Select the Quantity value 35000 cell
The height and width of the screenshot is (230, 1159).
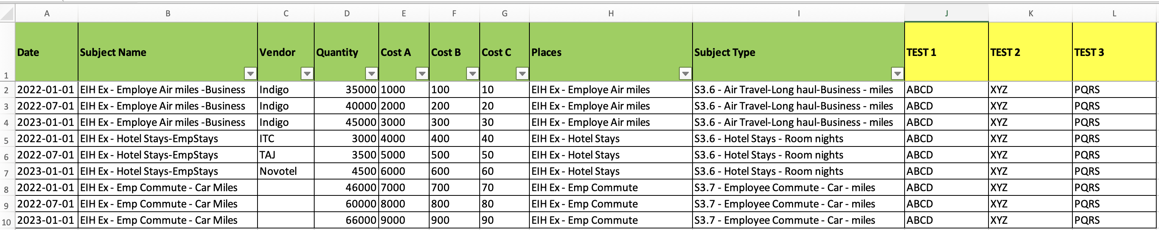[x=346, y=90]
